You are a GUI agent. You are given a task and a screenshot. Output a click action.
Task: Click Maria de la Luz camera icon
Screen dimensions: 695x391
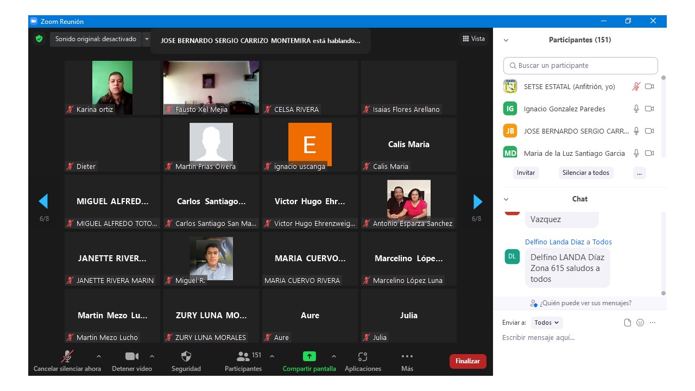pos(649,153)
